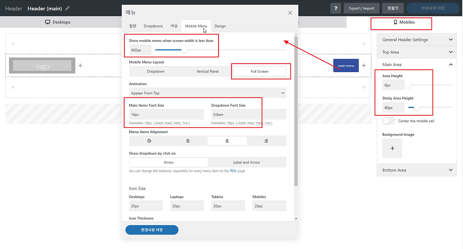Click scrollbar up arrow in dialog
463x249 pixels.
(296, 34)
